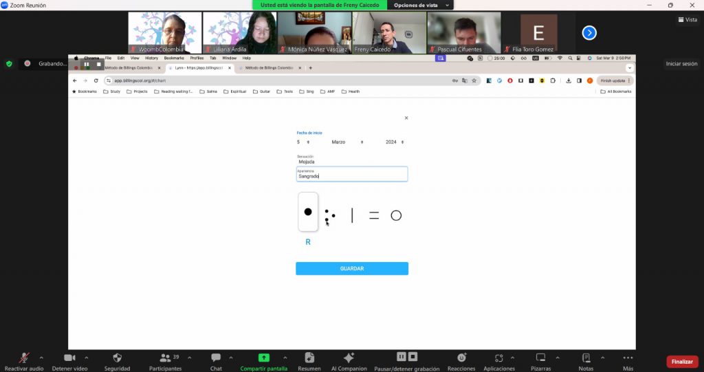This screenshot has height=372, width=704.
Task: Close the entry dialog with the X
Action: coord(406,118)
